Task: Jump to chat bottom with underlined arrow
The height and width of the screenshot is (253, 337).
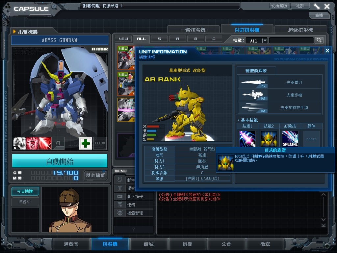Action: (324, 225)
